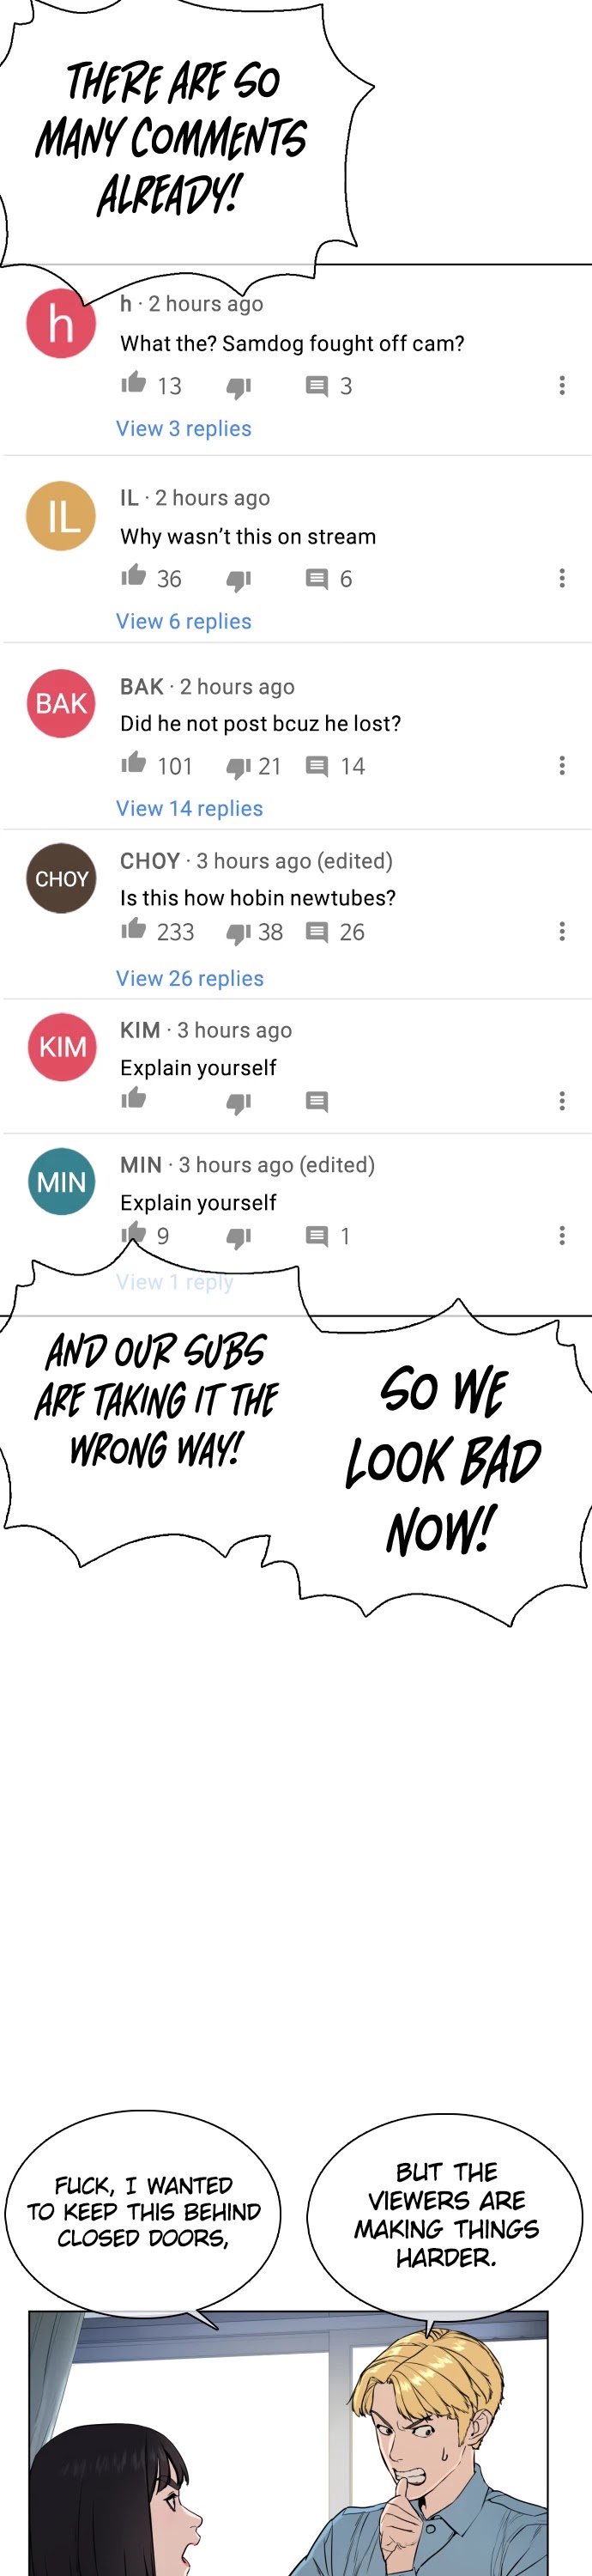Like CHOY's hobin newtubes comment

134,930
